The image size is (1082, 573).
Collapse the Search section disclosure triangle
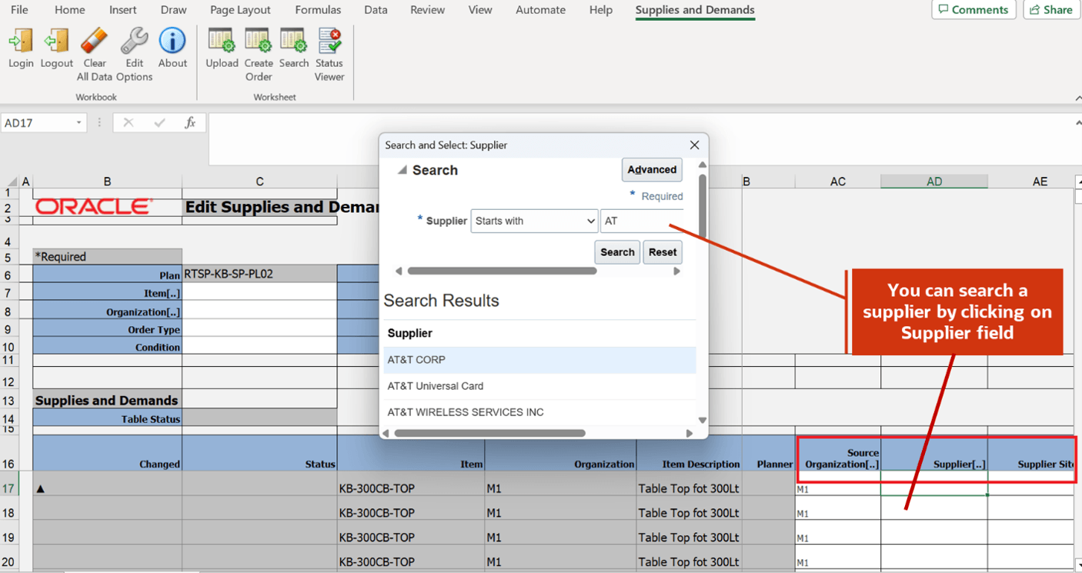402,170
